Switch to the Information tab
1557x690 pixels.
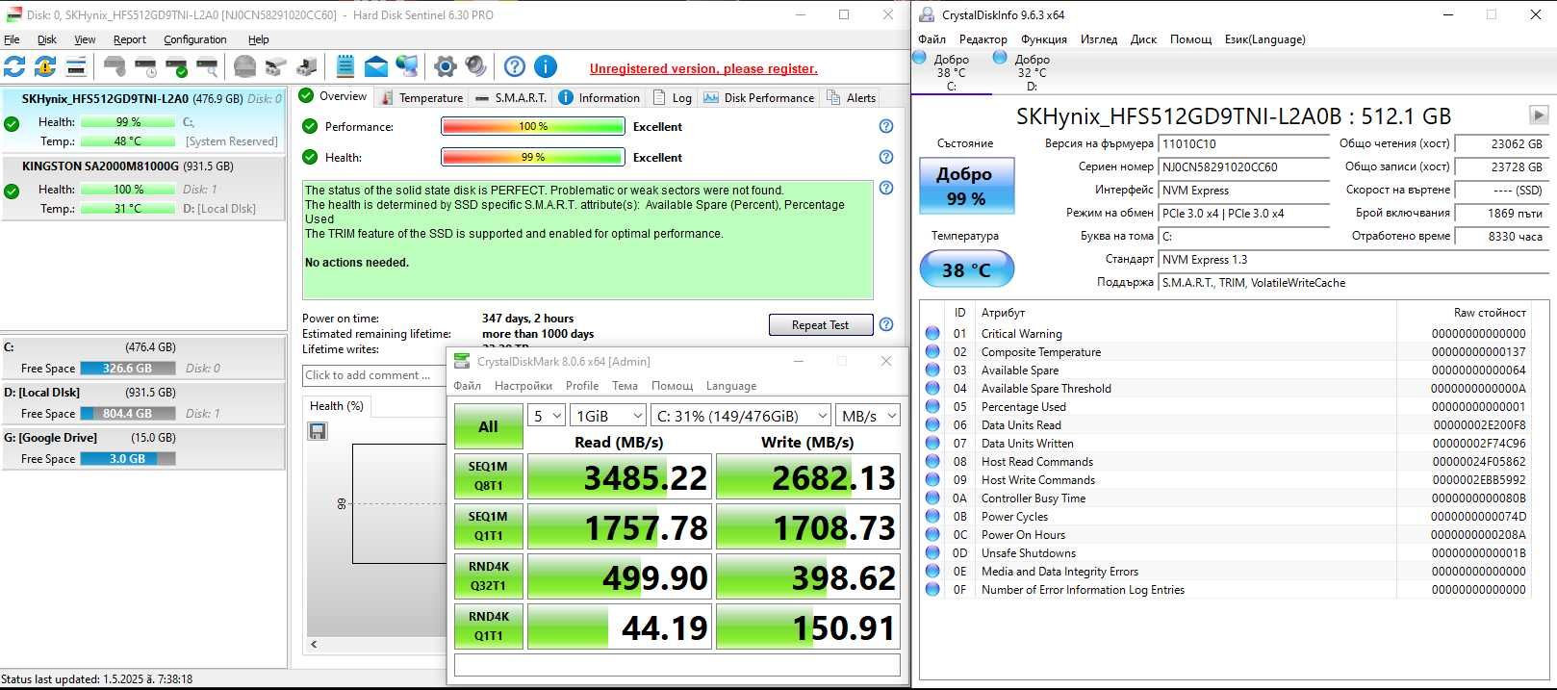[x=600, y=97]
